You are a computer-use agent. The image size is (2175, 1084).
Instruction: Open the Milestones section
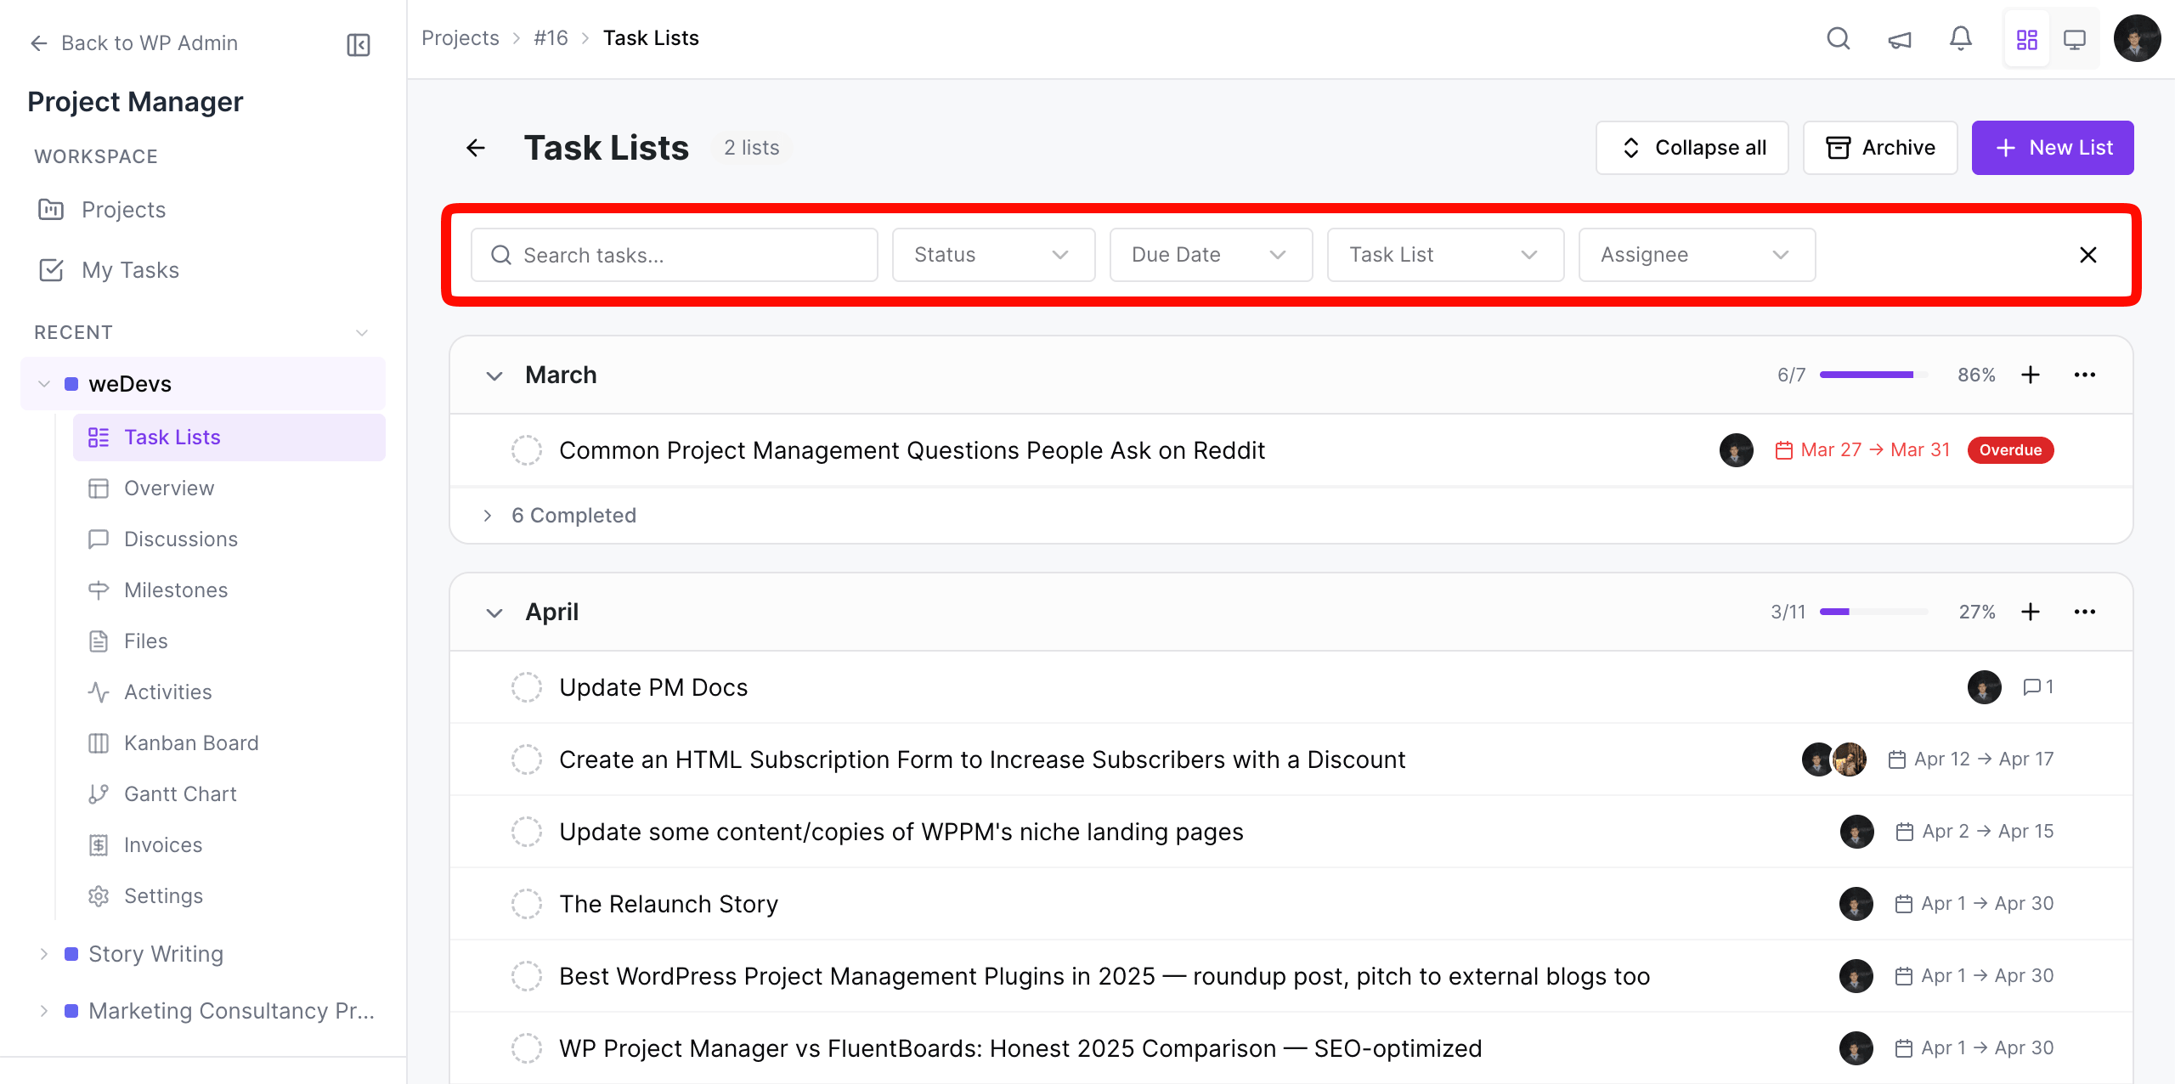click(x=175, y=590)
